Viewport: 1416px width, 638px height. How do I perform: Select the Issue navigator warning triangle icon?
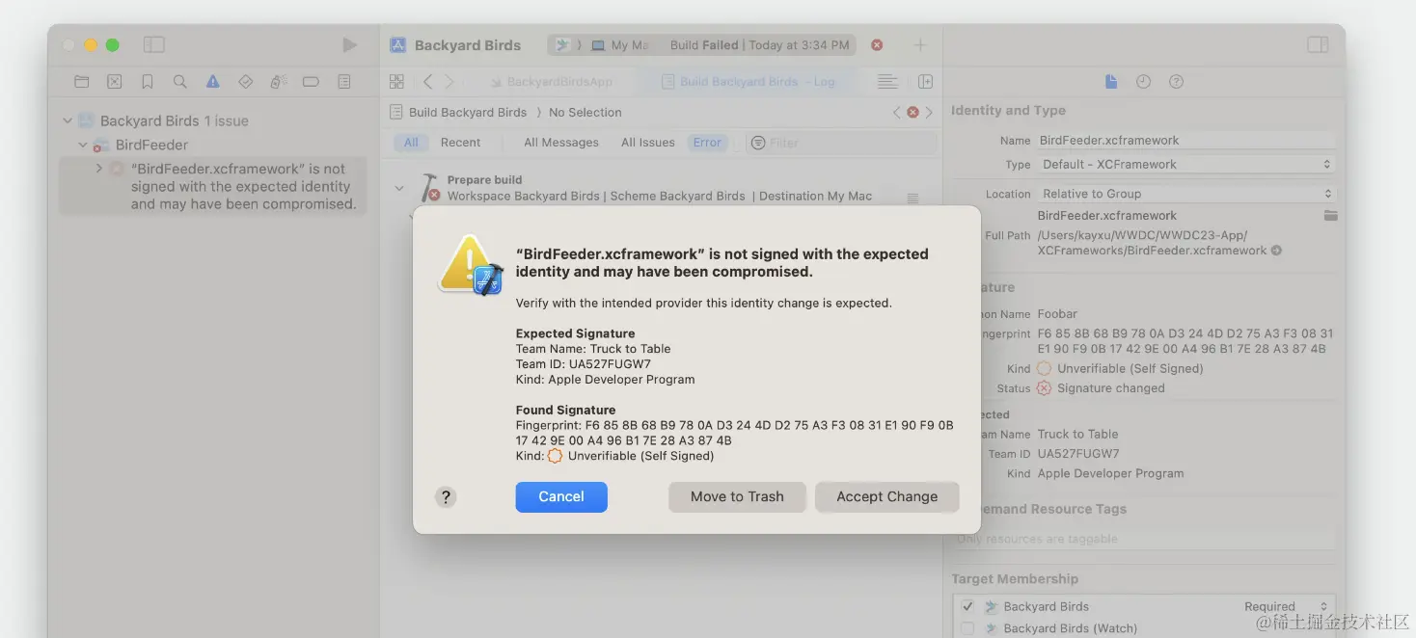coord(212,82)
